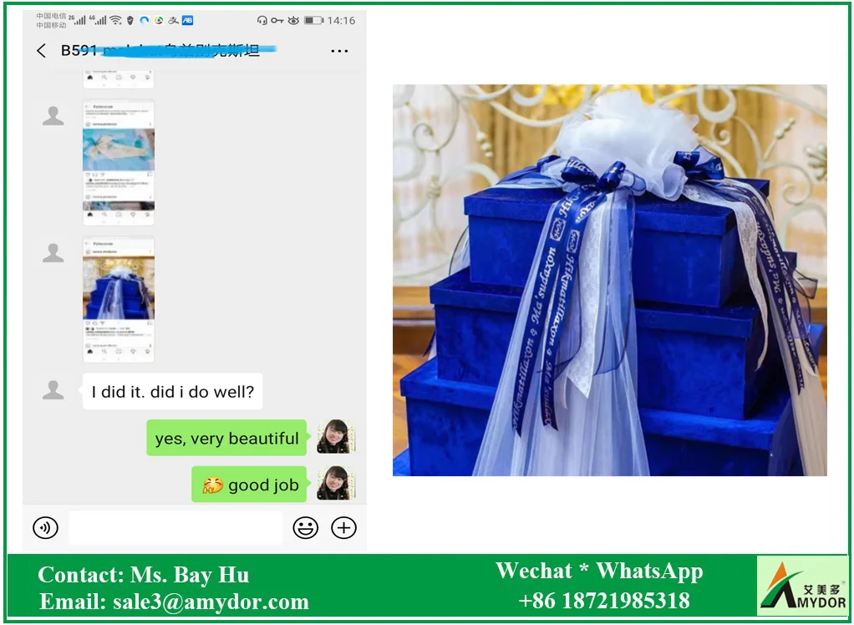Tap the gray avatar beside 'I did it' message

[x=53, y=390]
